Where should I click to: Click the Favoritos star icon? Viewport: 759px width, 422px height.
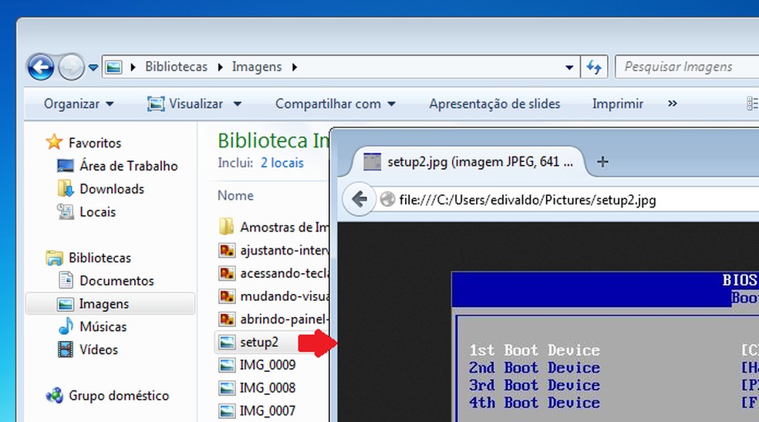pyautogui.click(x=54, y=142)
